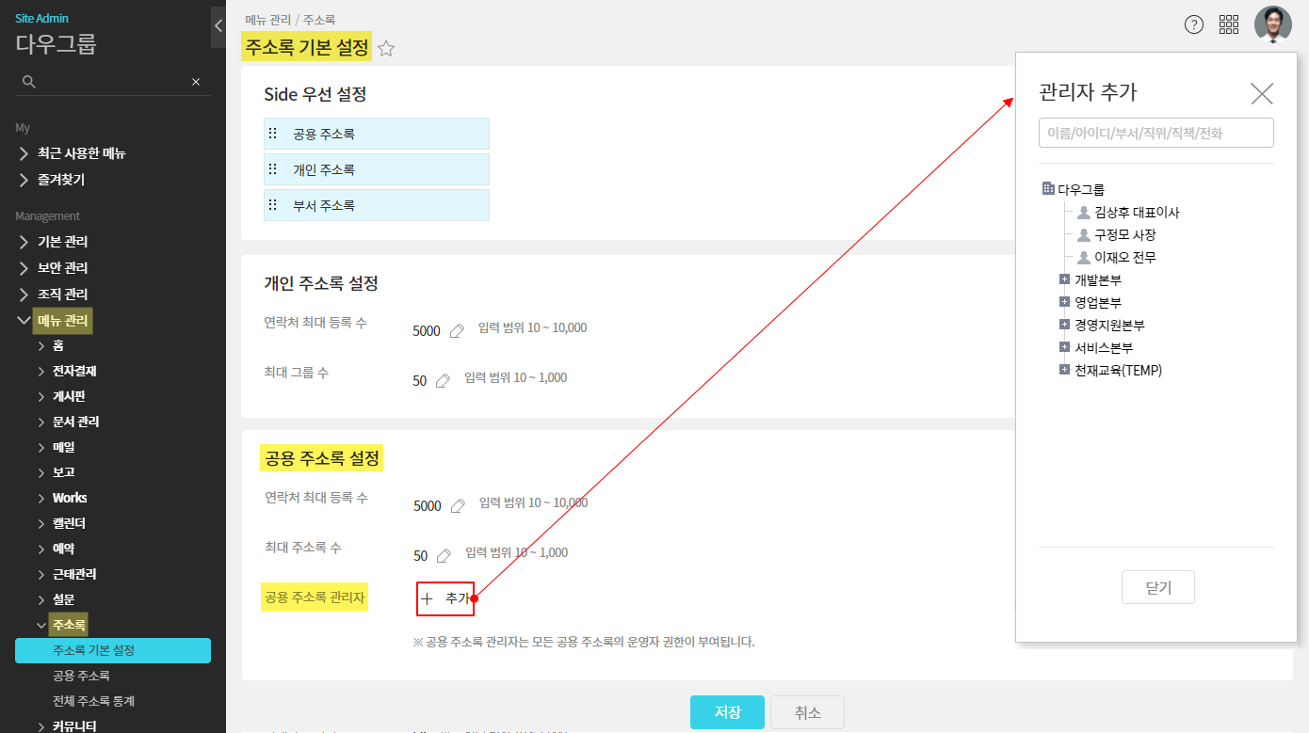
Task: Expand the 개발본부 department node
Action: point(1064,279)
